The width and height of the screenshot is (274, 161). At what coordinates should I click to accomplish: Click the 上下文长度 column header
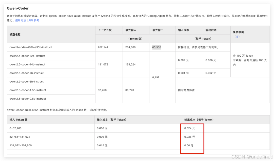coord(105,30)
